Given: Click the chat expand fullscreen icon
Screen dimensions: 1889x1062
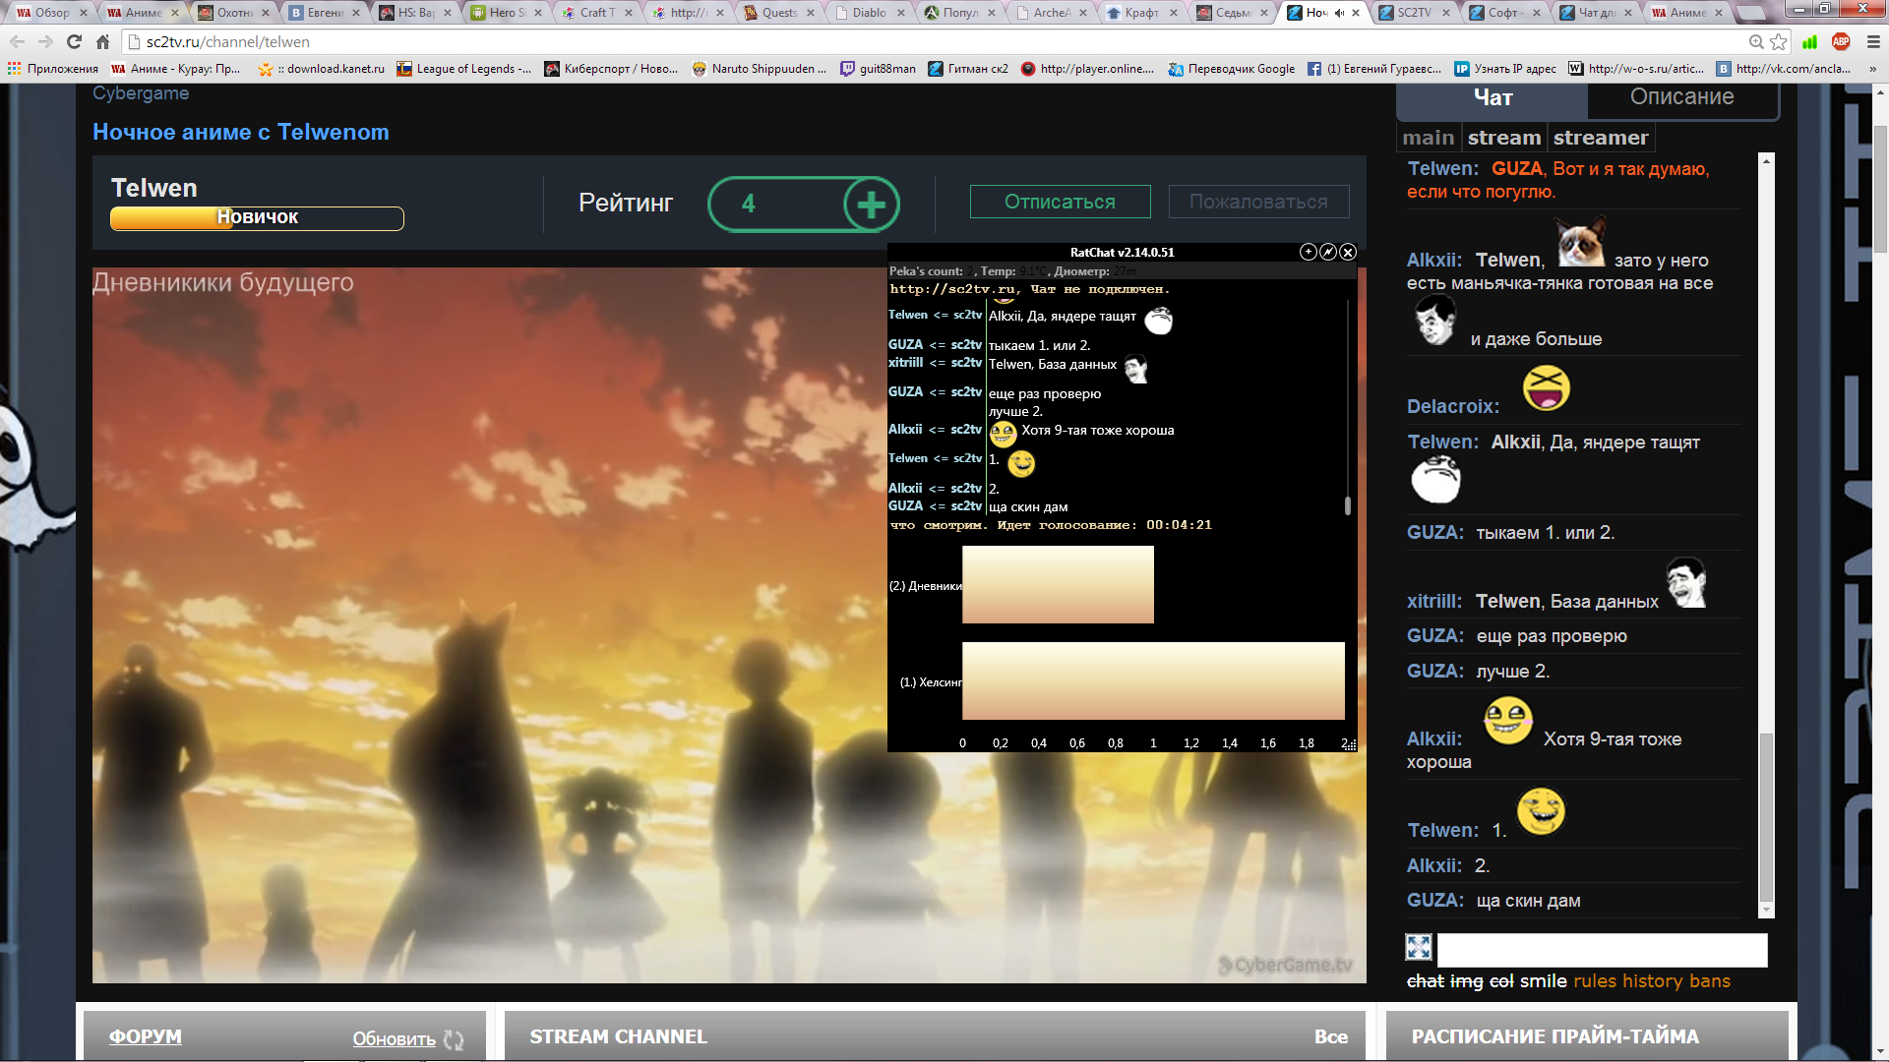Looking at the screenshot, I should [x=1419, y=947].
